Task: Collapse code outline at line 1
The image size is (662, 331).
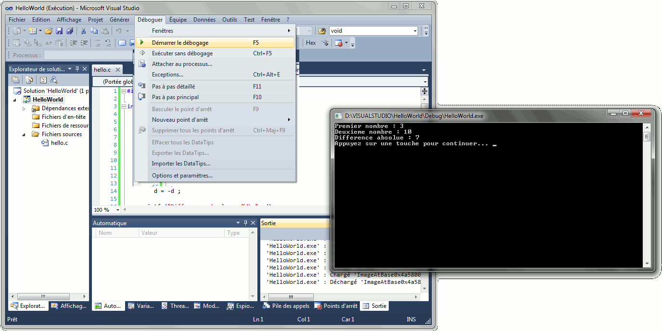Action: (124, 91)
